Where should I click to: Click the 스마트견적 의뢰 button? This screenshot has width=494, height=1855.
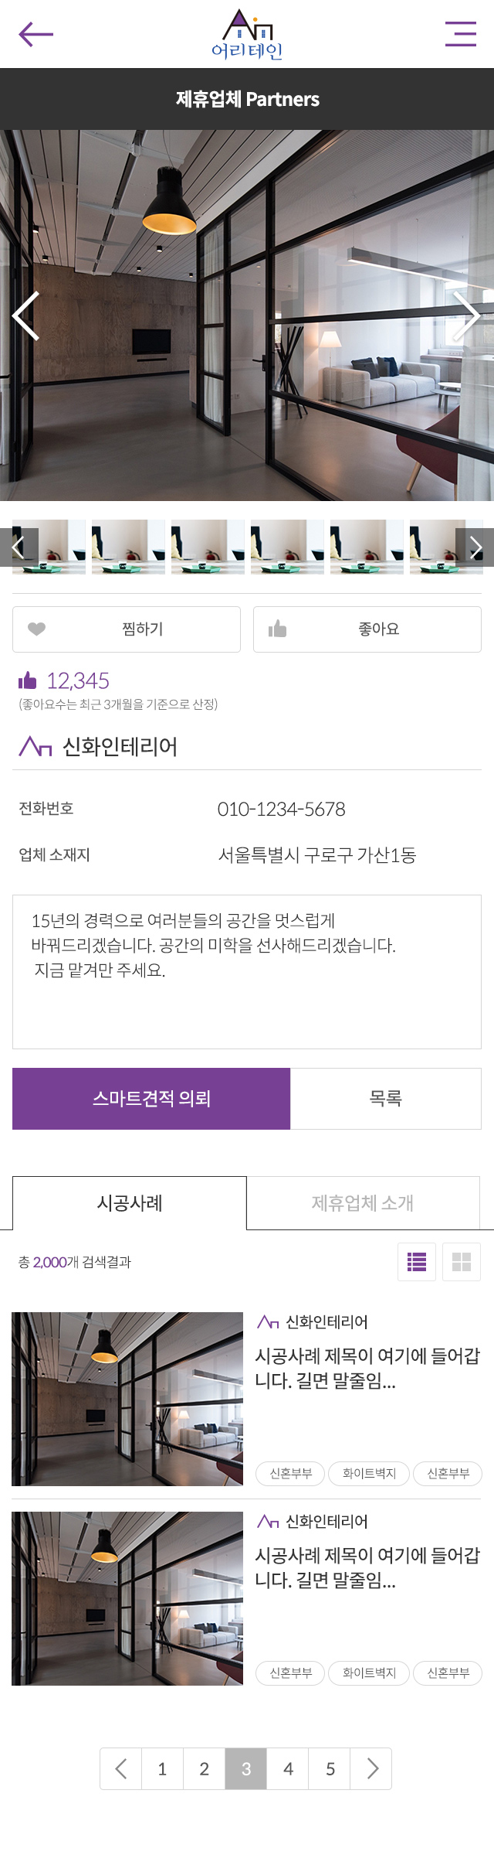point(151,1099)
